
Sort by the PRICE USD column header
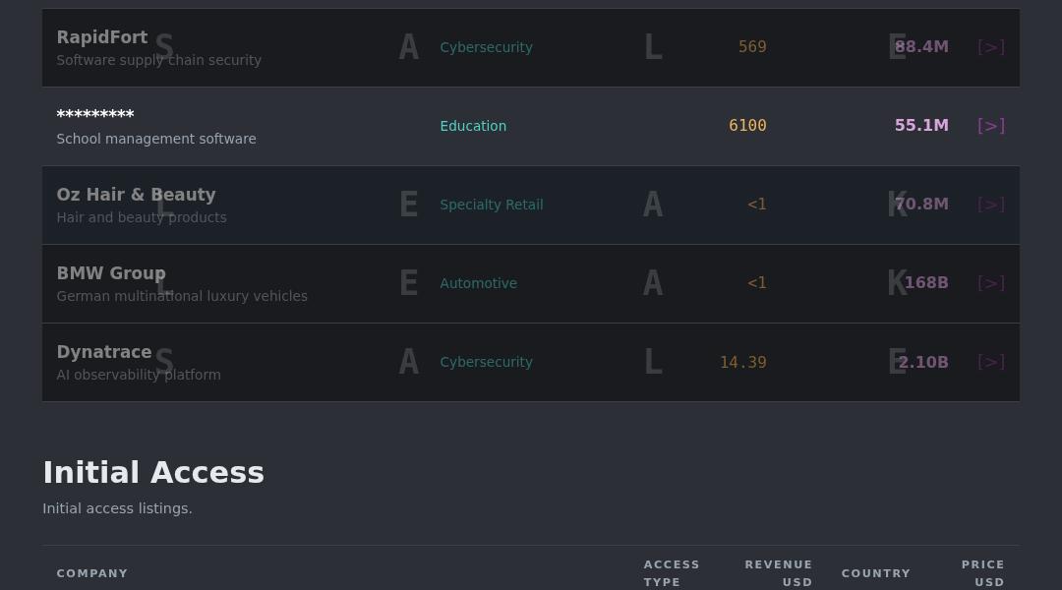point(982,573)
